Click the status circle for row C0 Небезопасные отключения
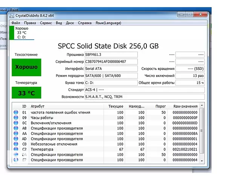 click(16, 144)
